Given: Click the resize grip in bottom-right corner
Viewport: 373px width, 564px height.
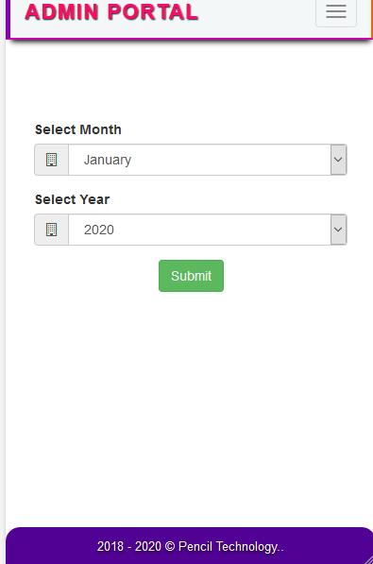Looking at the screenshot, I should (369, 560).
